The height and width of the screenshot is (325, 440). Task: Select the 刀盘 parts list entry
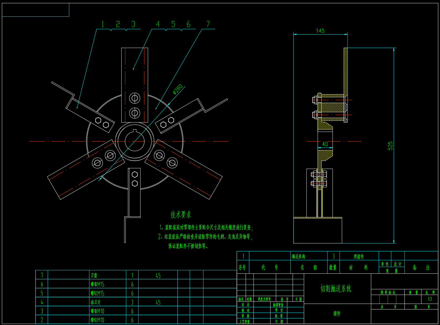(94, 275)
